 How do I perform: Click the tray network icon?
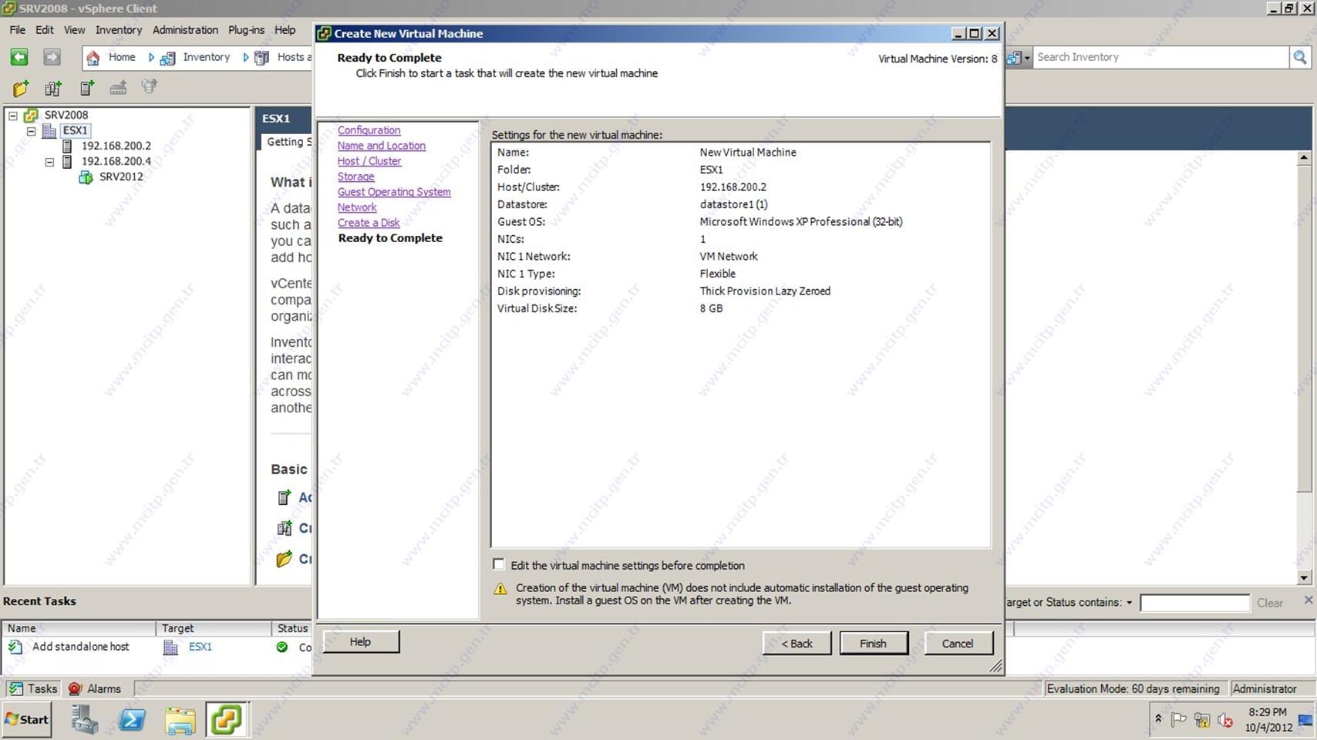[x=1202, y=720]
